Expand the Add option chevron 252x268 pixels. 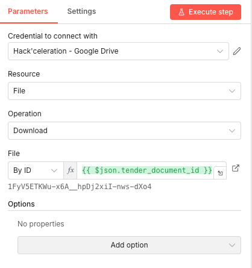tap(232, 245)
